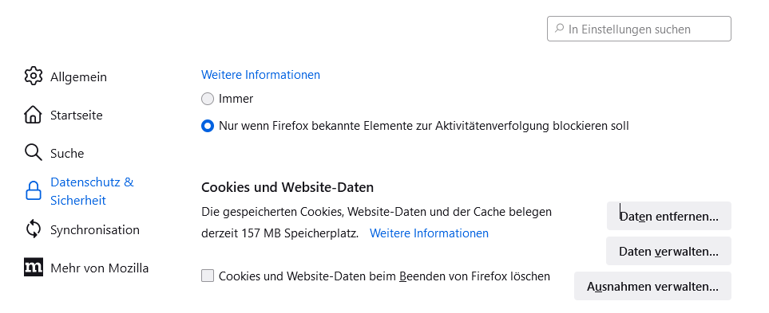Enable deleting cookies when Firefox closes checkbox
Screen dimensions: 769x313
(x=208, y=276)
